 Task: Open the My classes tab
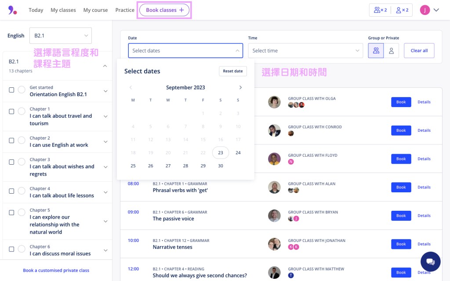point(63,10)
